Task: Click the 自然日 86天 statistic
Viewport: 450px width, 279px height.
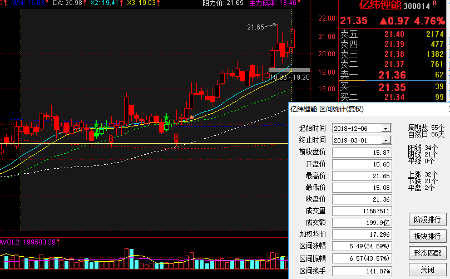Action: click(426, 134)
